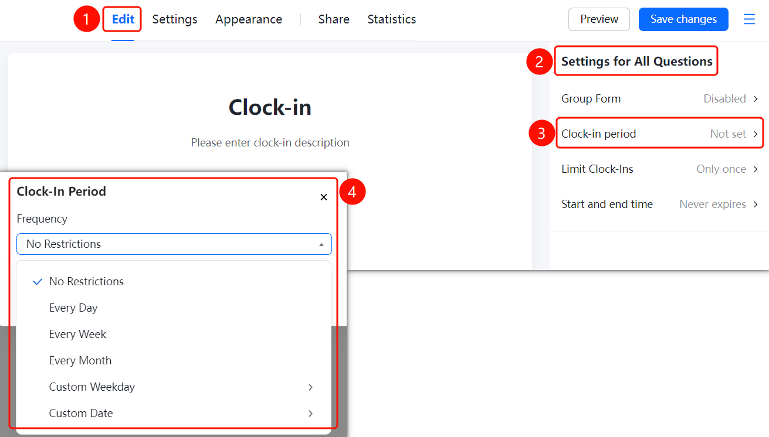This screenshot has height=437, width=769.
Task: Go to the Share tab
Action: tap(334, 19)
